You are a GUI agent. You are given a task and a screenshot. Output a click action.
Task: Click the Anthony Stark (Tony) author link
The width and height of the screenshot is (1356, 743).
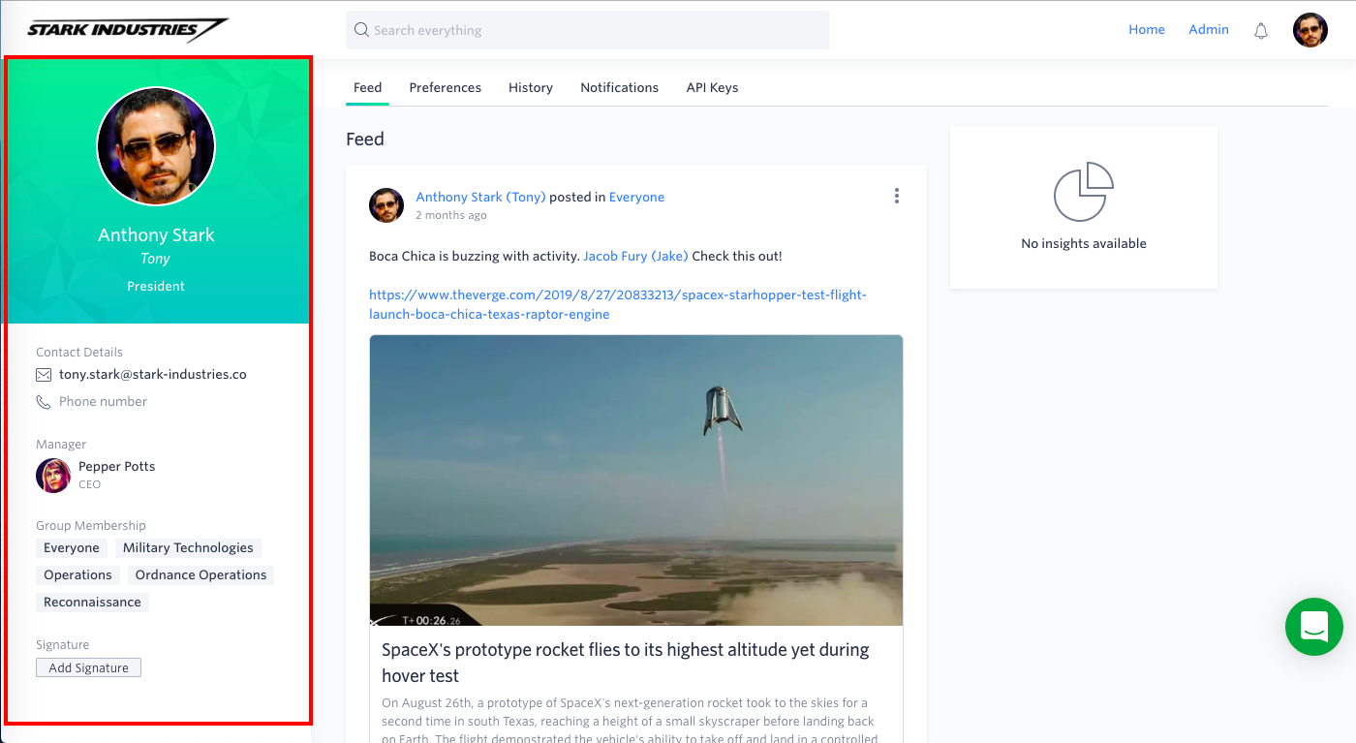(480, 197)
